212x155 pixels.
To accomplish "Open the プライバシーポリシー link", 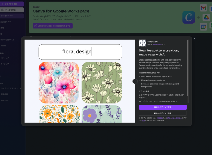I will [x=175, y=118].
